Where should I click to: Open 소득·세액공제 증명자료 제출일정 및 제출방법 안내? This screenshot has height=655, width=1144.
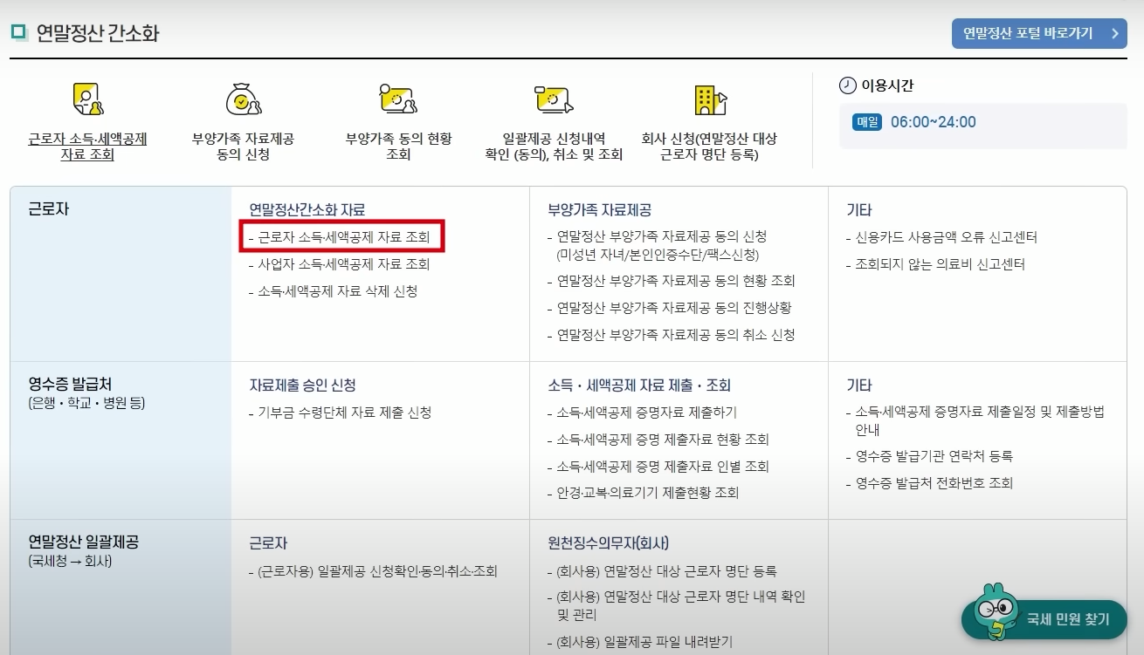(979, 420)
